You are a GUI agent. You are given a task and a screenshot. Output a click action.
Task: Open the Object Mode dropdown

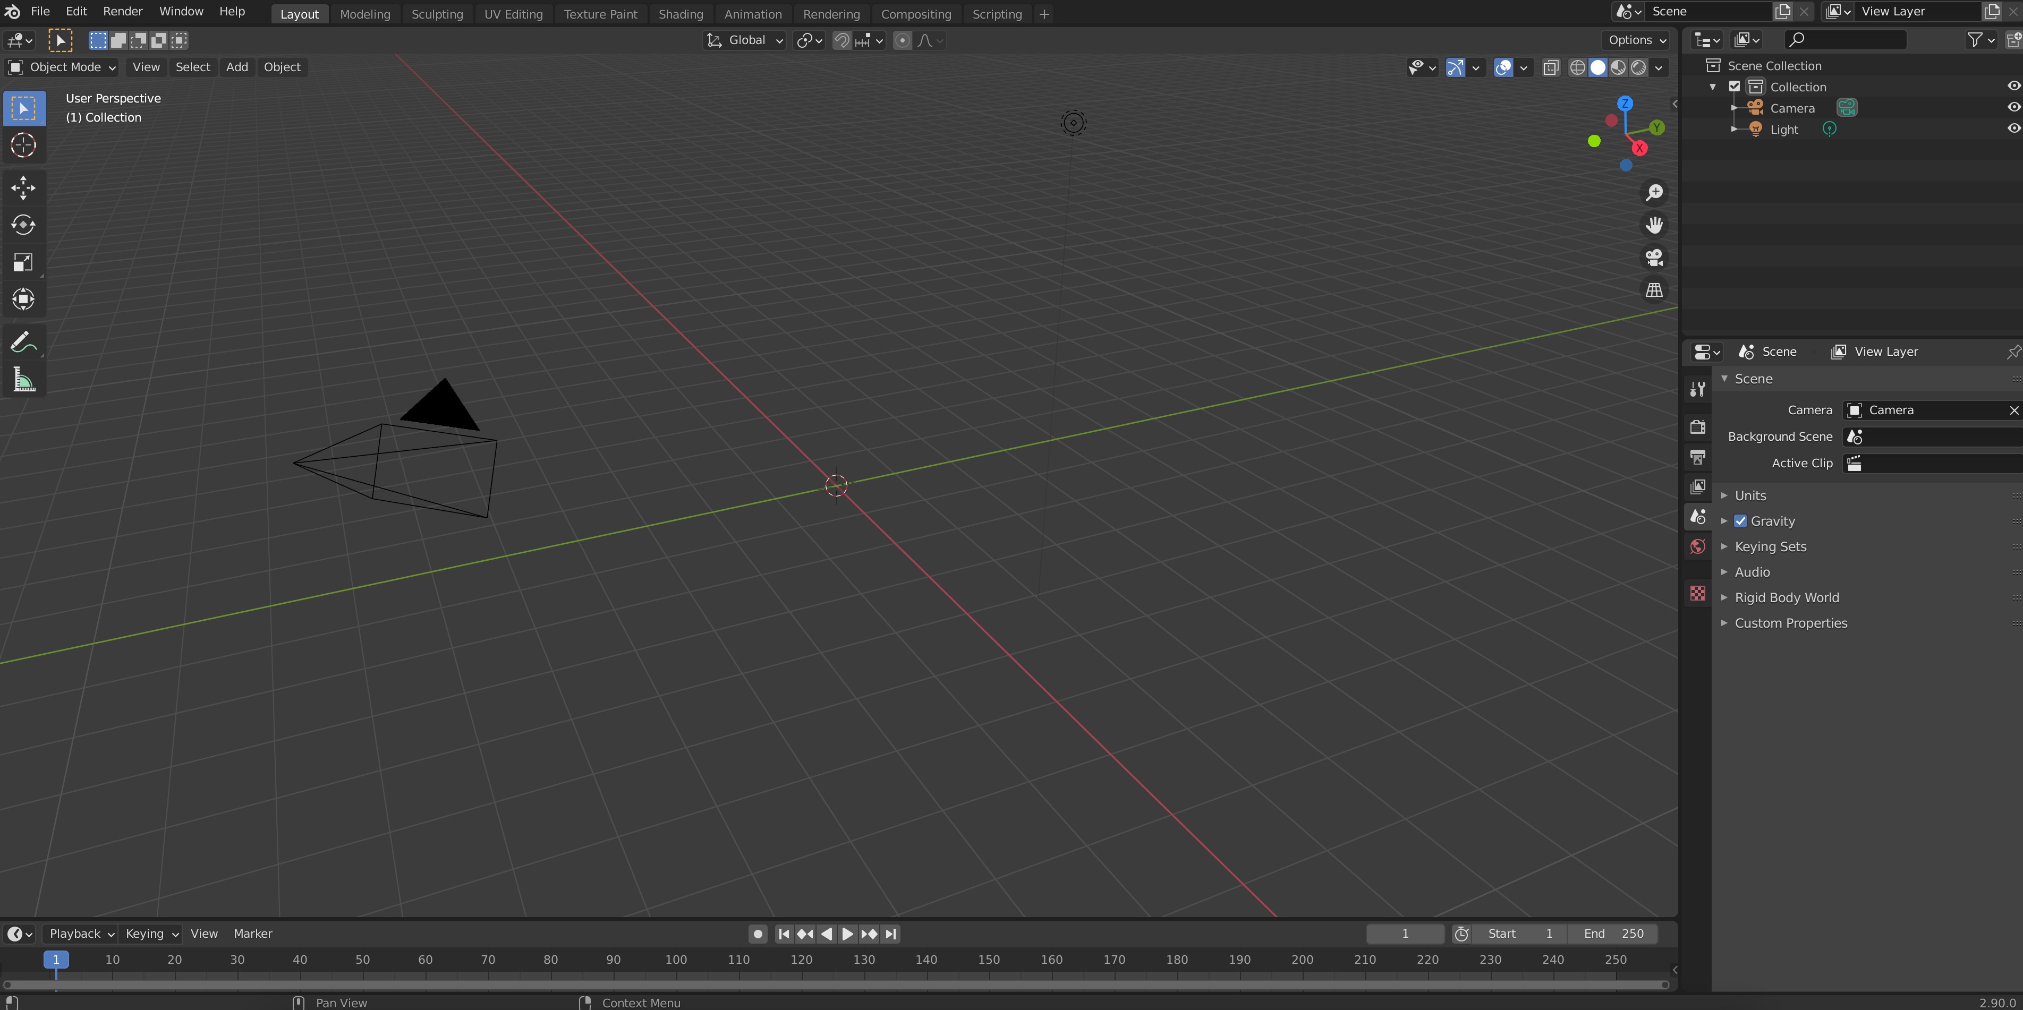62,67
